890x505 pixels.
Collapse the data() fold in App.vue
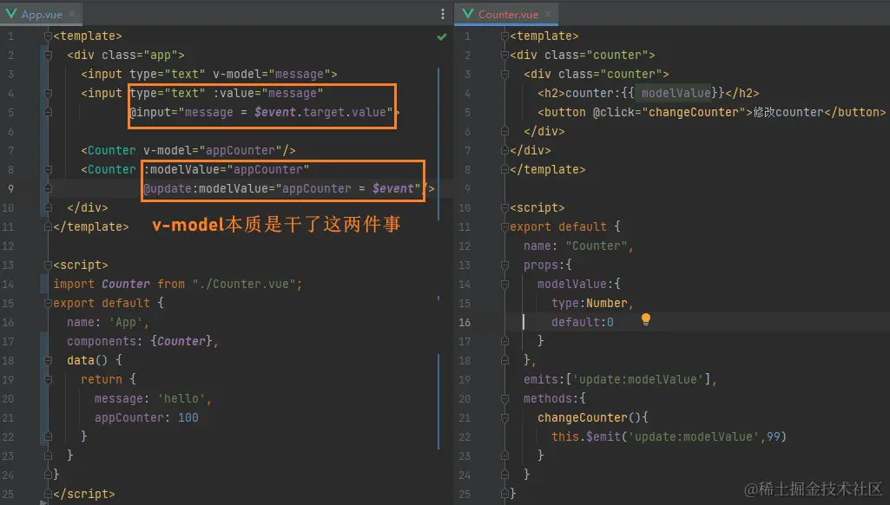pyautogui.click(x=49, y=361)
